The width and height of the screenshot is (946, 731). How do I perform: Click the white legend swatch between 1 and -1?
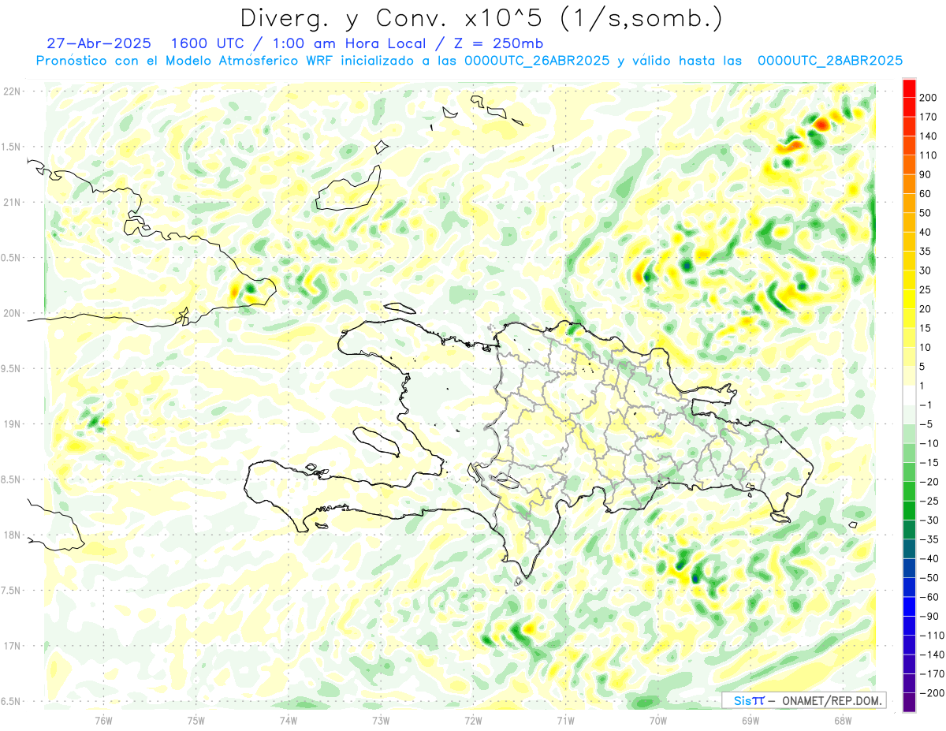909,395
